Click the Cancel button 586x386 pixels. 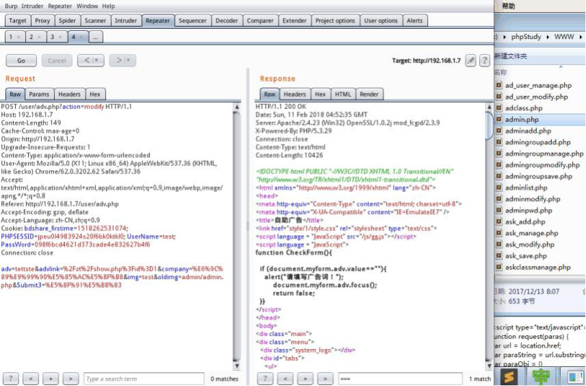[x=57, y=60]
